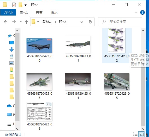Go back with the left arrow
Screen dimensions: 149x137
point(6,22)
